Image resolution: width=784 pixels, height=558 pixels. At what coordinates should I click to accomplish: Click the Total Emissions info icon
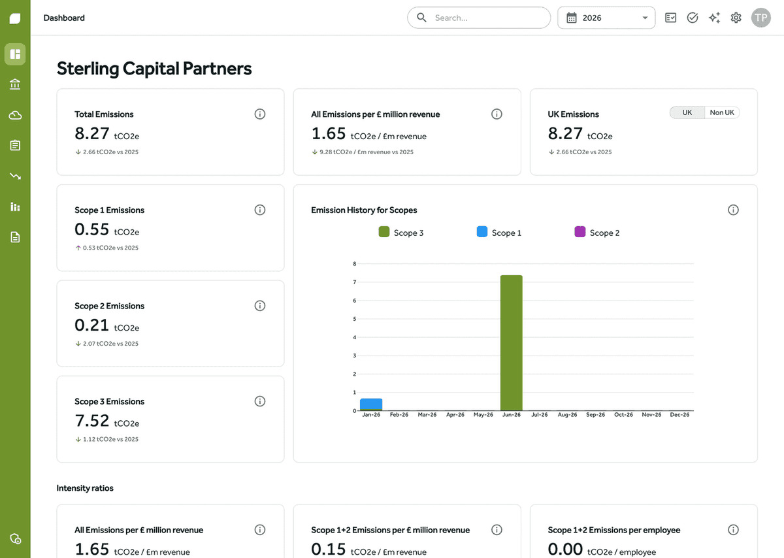coord(260,114)
